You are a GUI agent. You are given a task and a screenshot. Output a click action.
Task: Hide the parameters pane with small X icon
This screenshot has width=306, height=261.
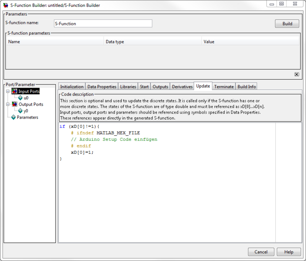point(296,74)
